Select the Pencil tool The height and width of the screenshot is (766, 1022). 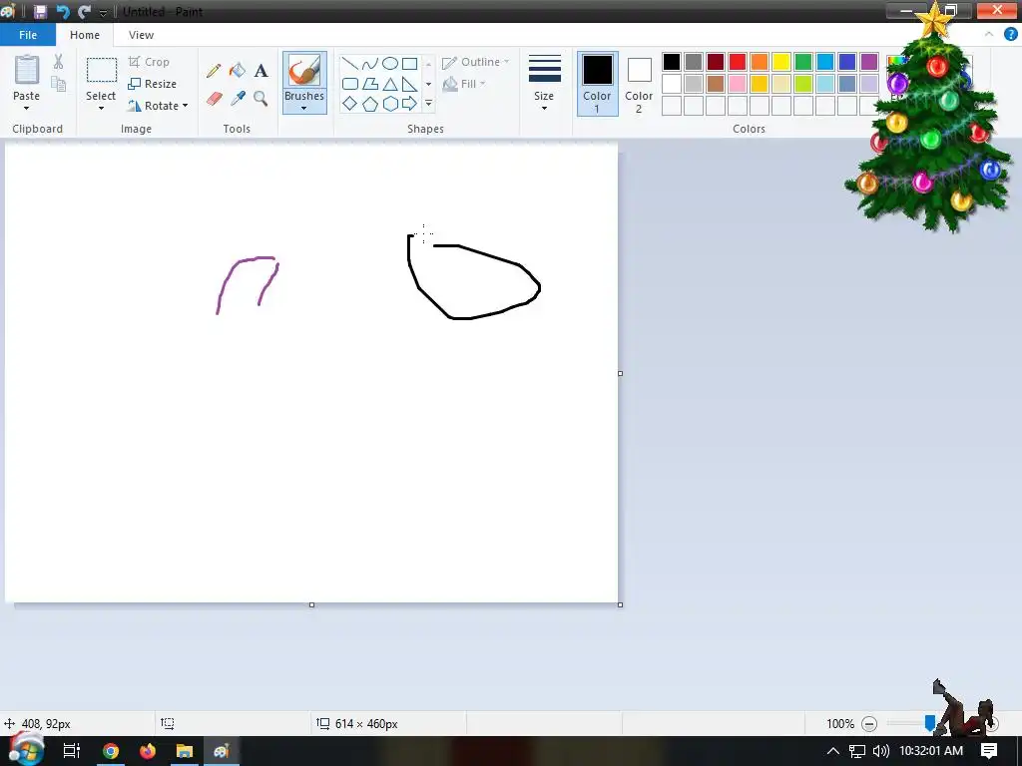(214, 71)
